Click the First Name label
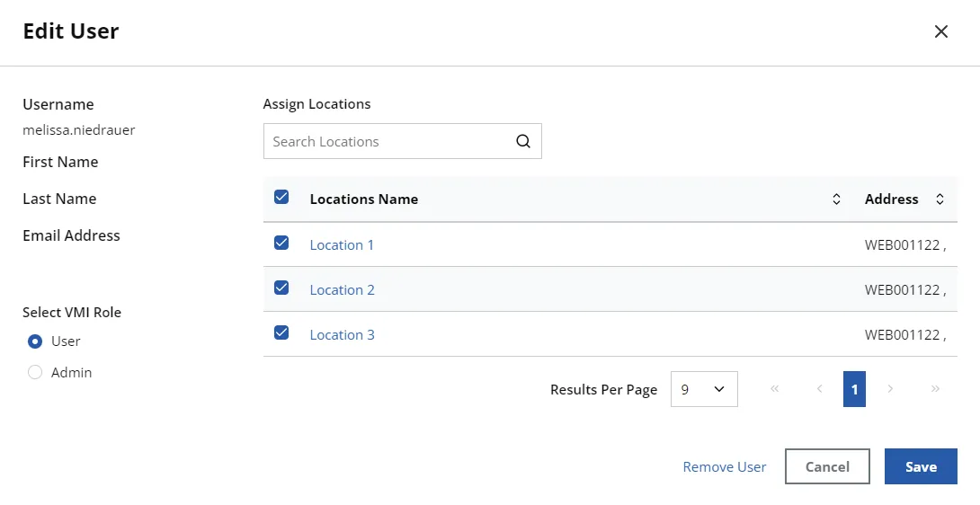This screenshot has height=505, width=980. [60, 162]
